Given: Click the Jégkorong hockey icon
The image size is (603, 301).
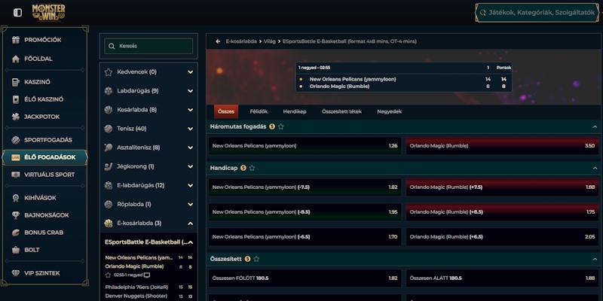Looking at the screenshot, I should [109, 166].
